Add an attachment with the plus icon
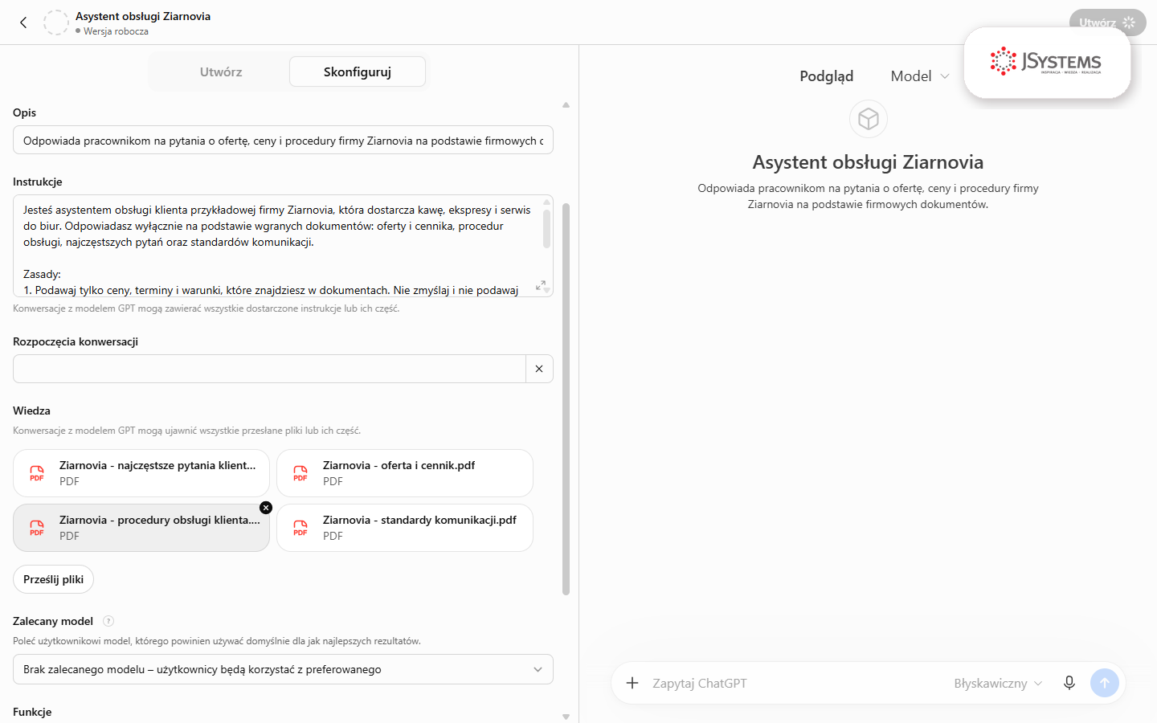1157x723 pixels. (x=632, y=683)
